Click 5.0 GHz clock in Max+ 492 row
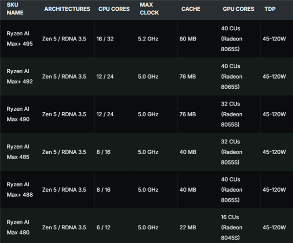The width and height of the screenshot is (293, 243). (148, 77)
